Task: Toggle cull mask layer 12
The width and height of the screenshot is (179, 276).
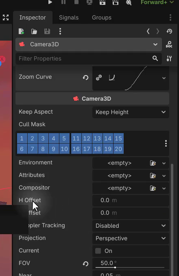Action: tap(87, 138)
